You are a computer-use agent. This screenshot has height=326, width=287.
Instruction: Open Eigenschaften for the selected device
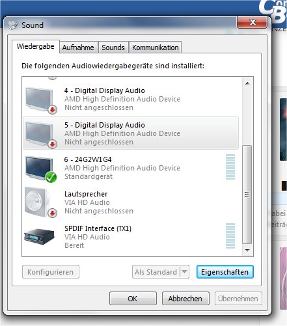click(x=225, y=272)
